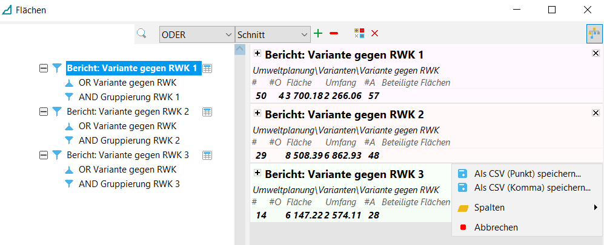This screenshot has height=245, width=604.
Task: Click Abbrechen in the context menu
Action: pyautogui.click(x=496, y=227)
